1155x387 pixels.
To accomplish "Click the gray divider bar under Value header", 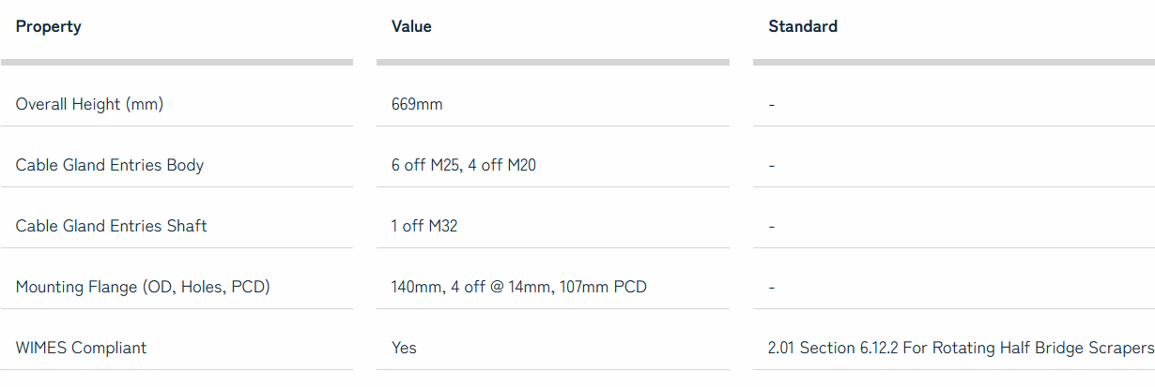I will [x=552, y=63].
